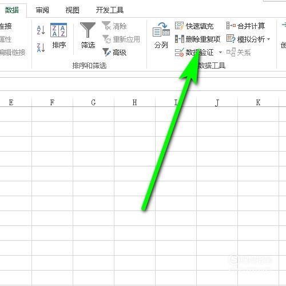Click the 高级 label text
This screenshot has width=286, height=286.
(x=120, y=53)
